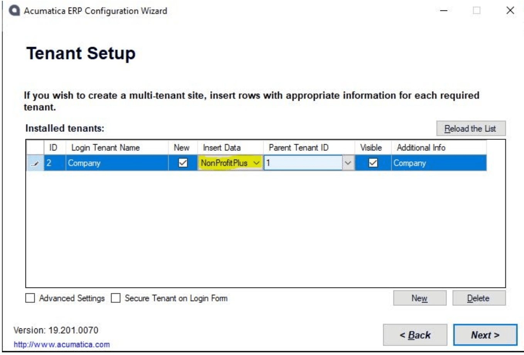
Task: Toggle the Visible checkbox for Company tenant
Action: pos(373,163)
